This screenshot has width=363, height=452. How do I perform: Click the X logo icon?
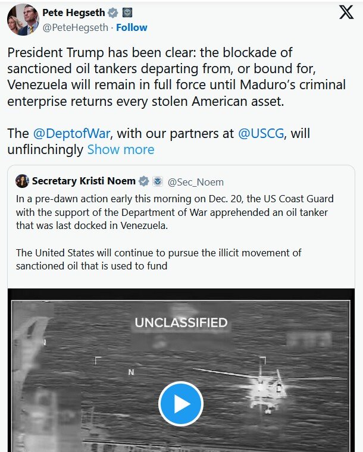tap(346, 13)
